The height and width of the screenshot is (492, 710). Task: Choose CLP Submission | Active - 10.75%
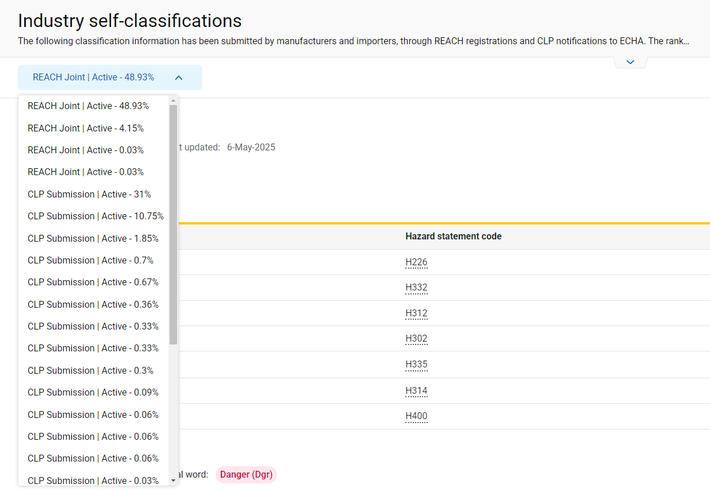pyautogui.click(x=95, y=216)
